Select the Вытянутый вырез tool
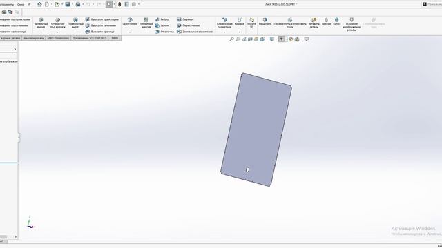The width and height of the screenshot is (442, 248). click(x=41, y=23)
